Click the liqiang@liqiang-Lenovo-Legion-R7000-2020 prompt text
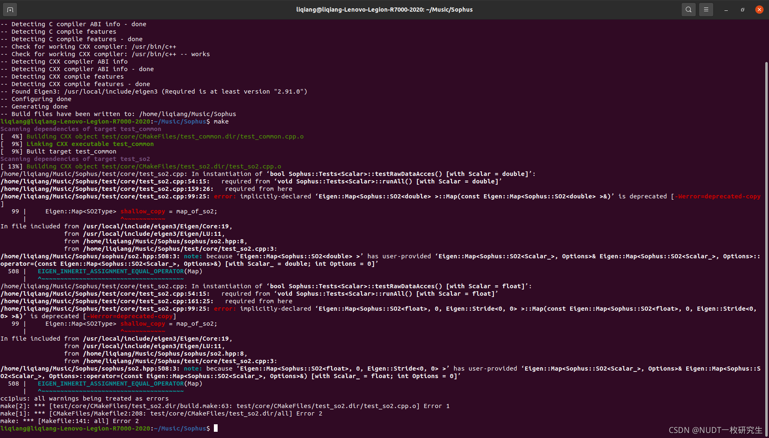This screenshot has height=438, width=769. (x=75, y=428)
